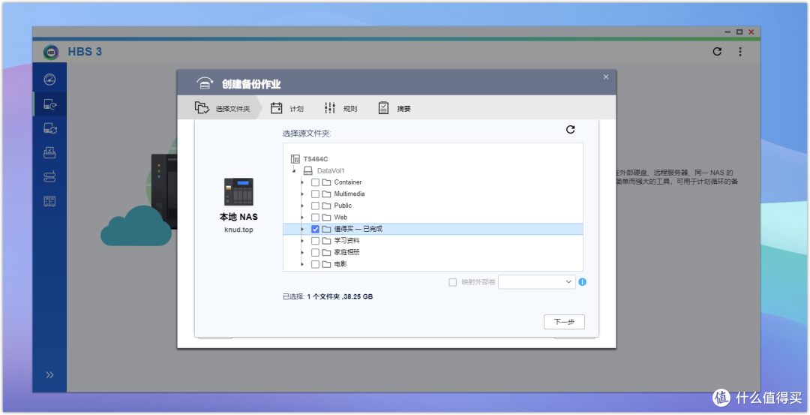Refresh the HBS 3 main window
Viewport: 810px width, 415px height.
(717, 51)
